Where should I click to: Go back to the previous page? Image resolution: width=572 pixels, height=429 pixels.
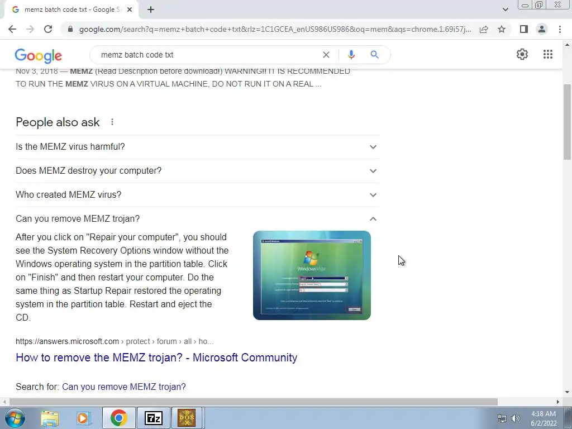[12, 29]
